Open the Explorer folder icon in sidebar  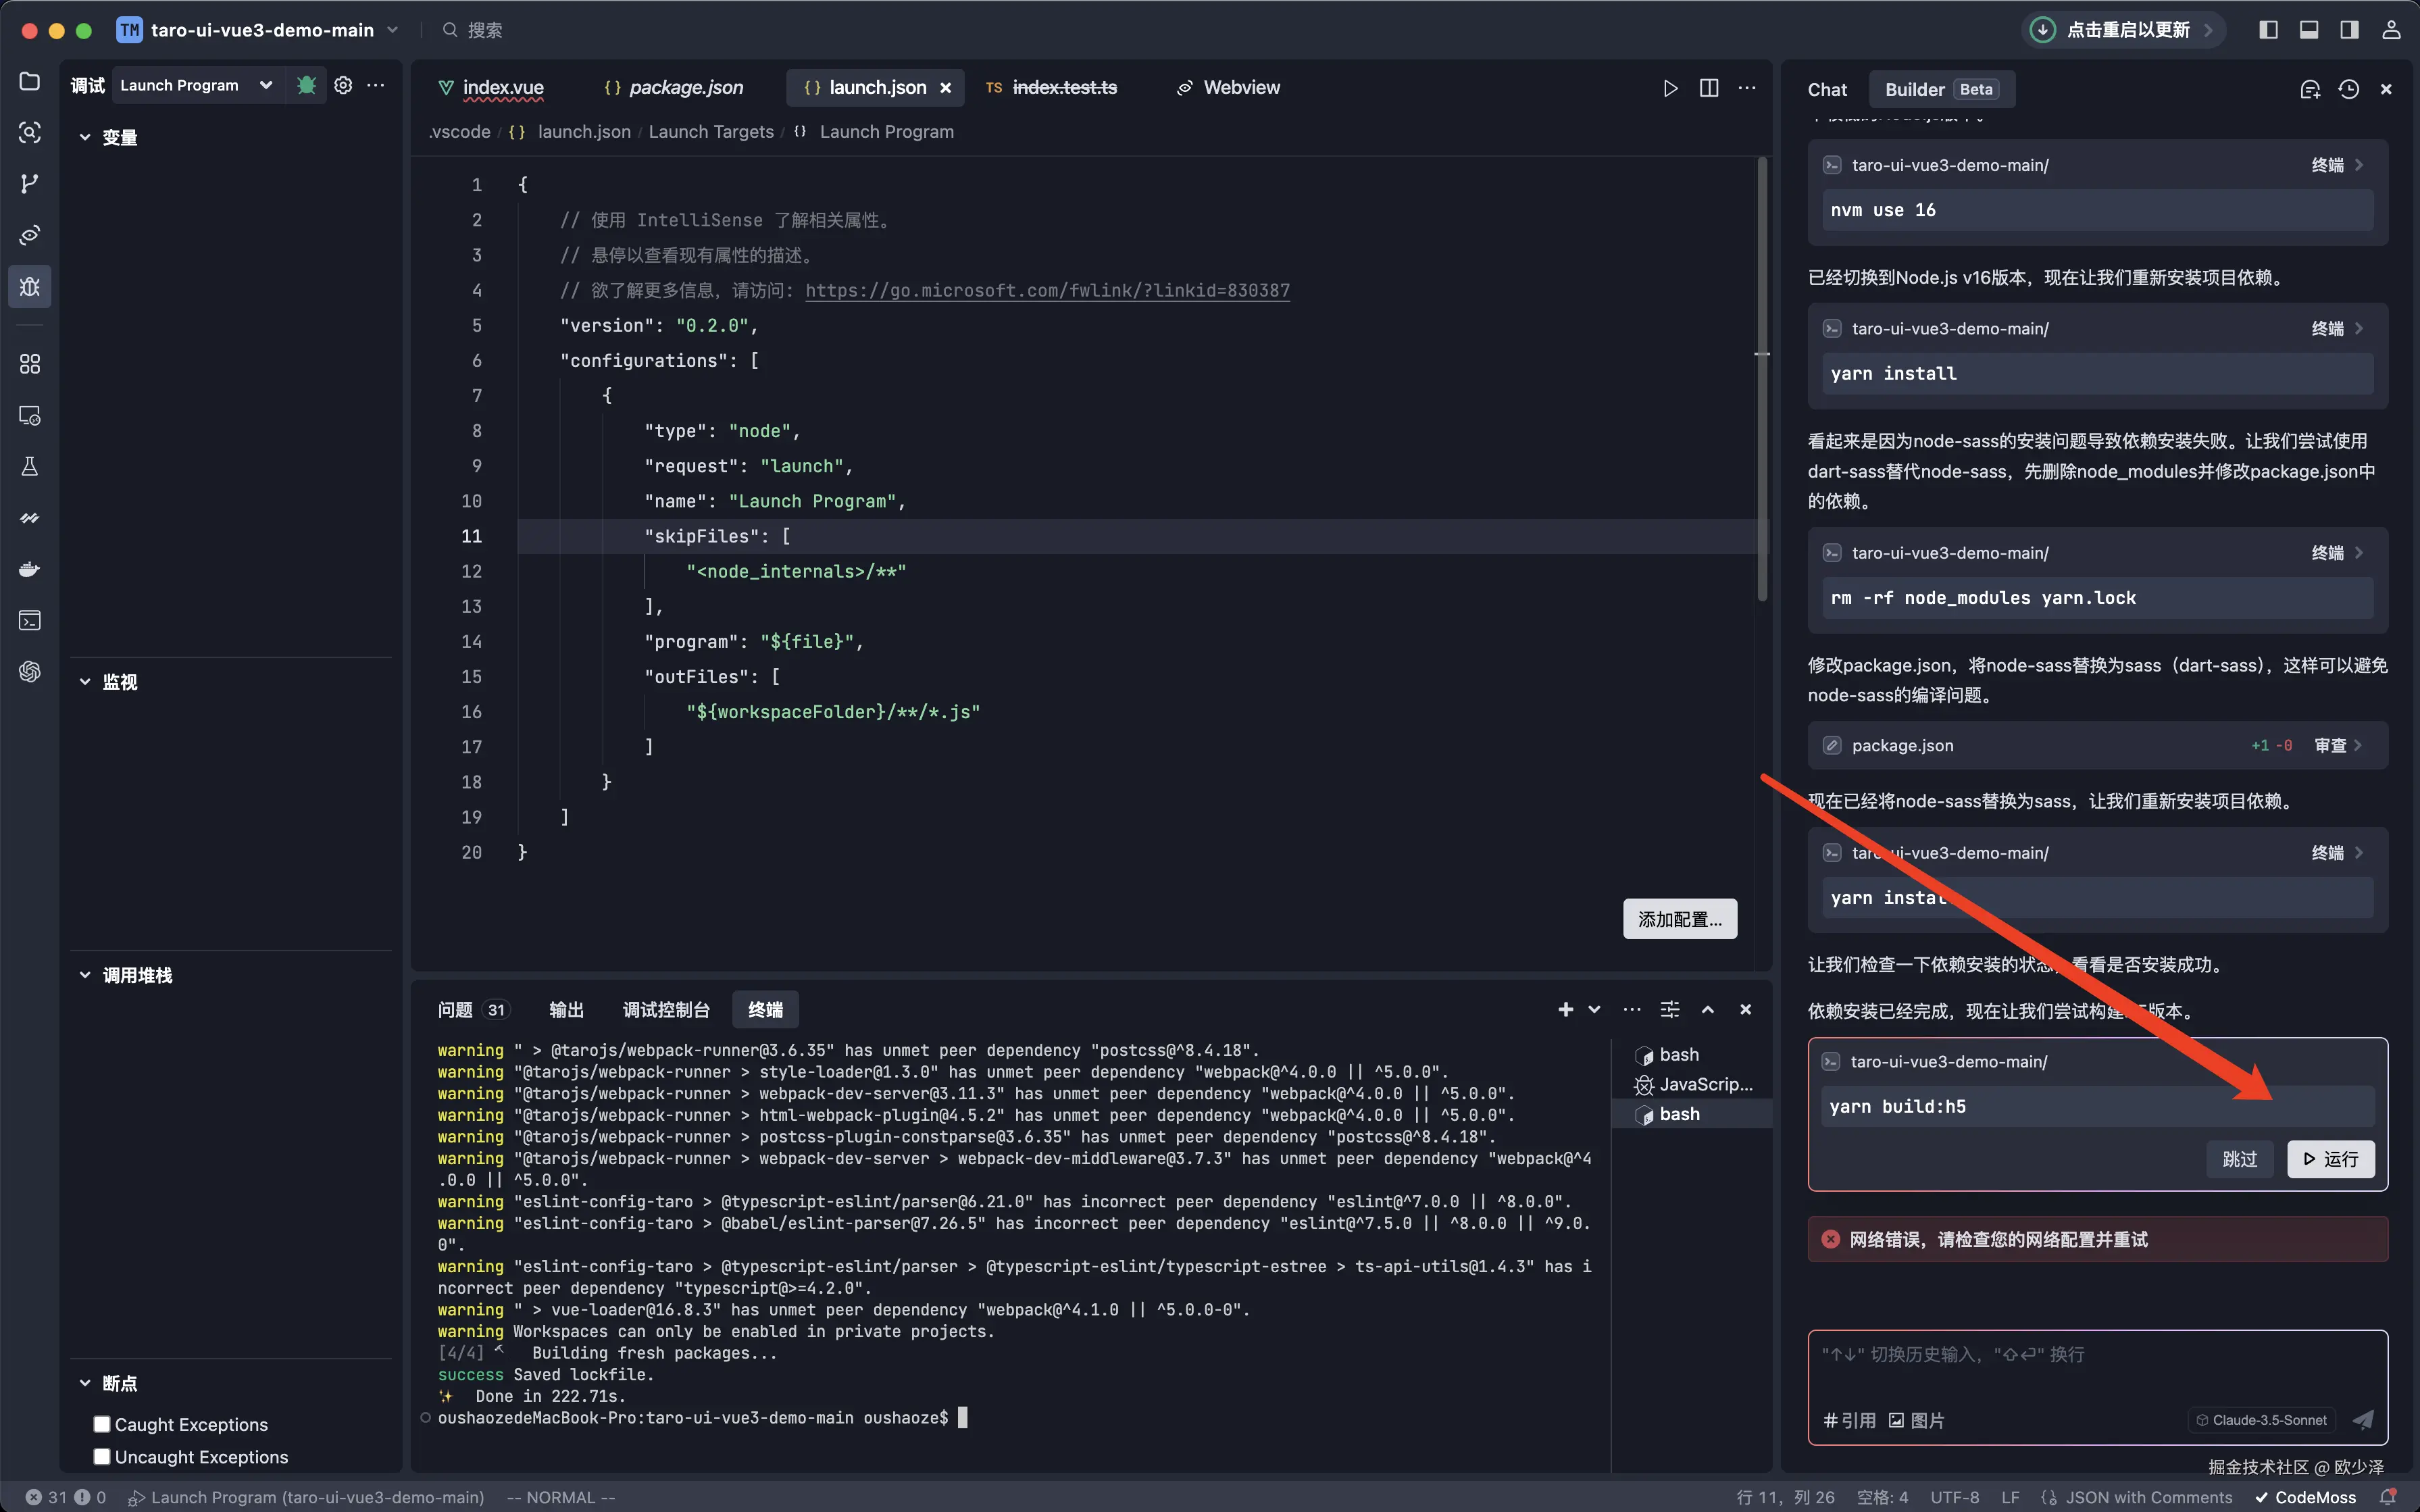pos(30,81)
